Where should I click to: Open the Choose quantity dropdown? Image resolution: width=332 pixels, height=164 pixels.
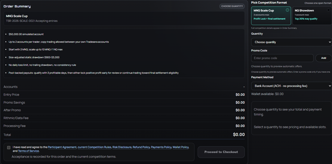[x=291, y=42]
